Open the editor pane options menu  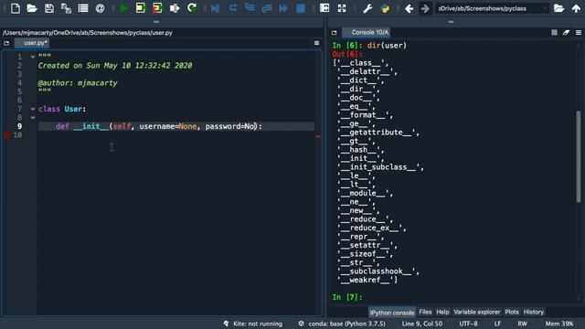tap(316, 43)
